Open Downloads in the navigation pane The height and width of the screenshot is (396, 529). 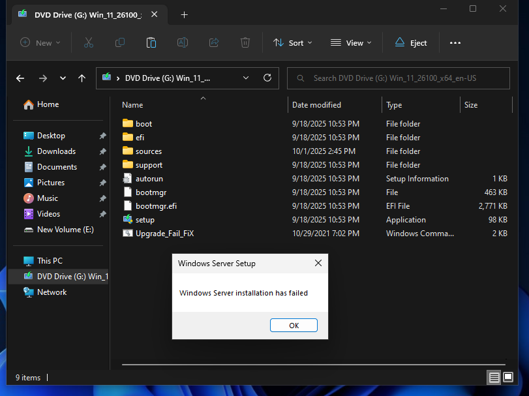tap(50, 151)
